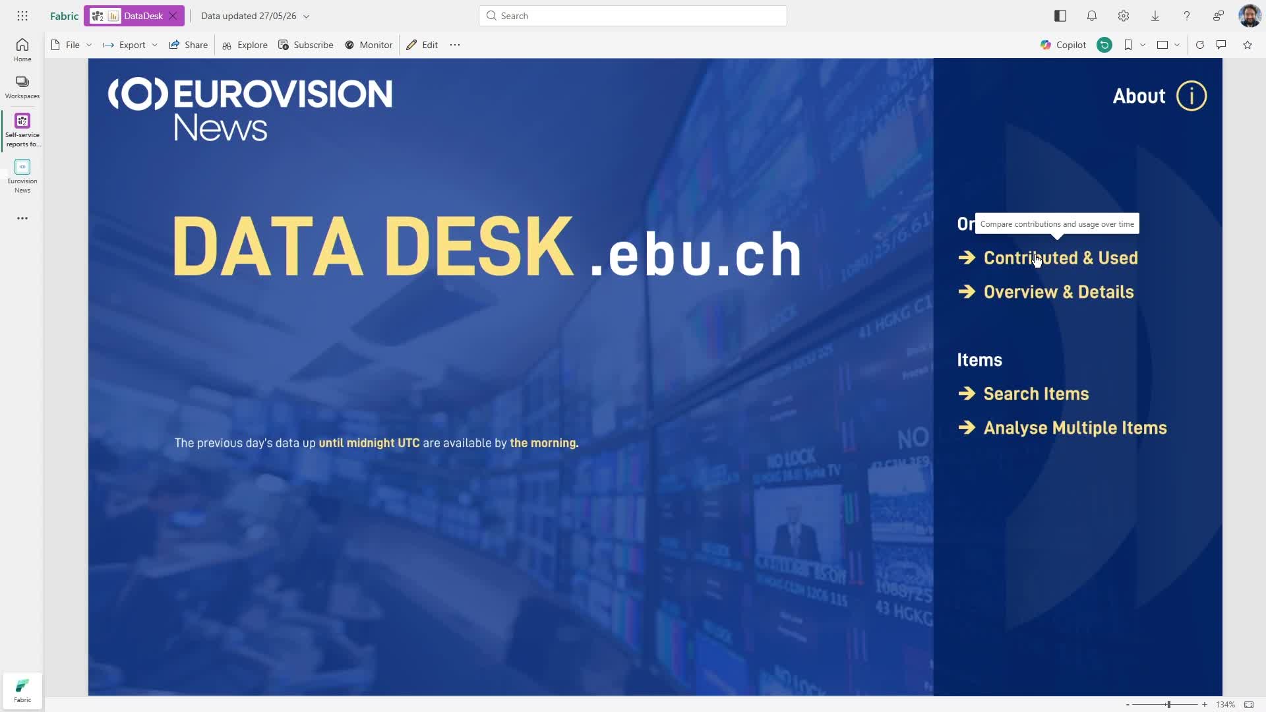Open the Copilot pane

coord(1063,45)
